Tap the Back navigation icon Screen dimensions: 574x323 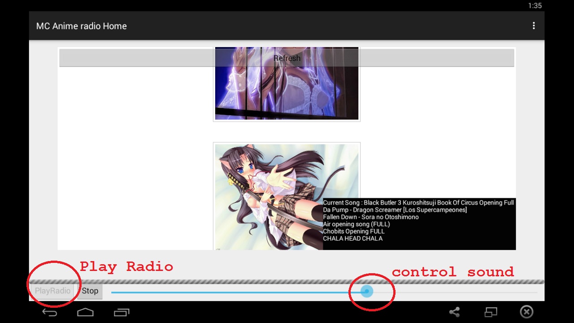click(x=49, y=312)
